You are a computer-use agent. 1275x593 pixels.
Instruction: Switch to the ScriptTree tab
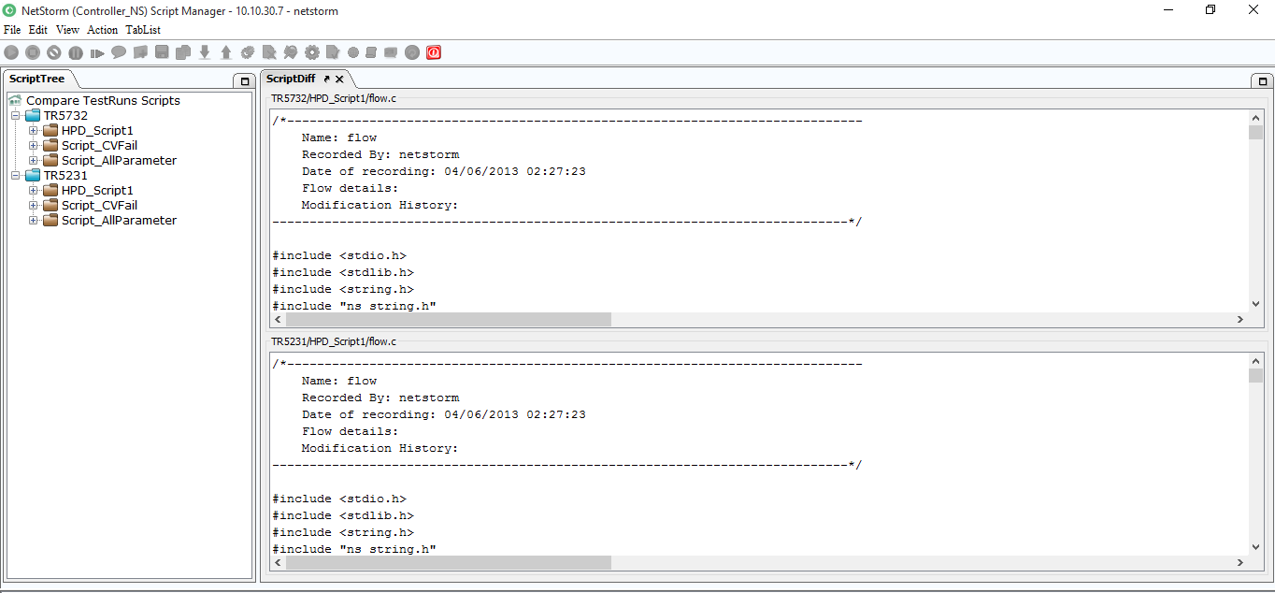(37, 79)
